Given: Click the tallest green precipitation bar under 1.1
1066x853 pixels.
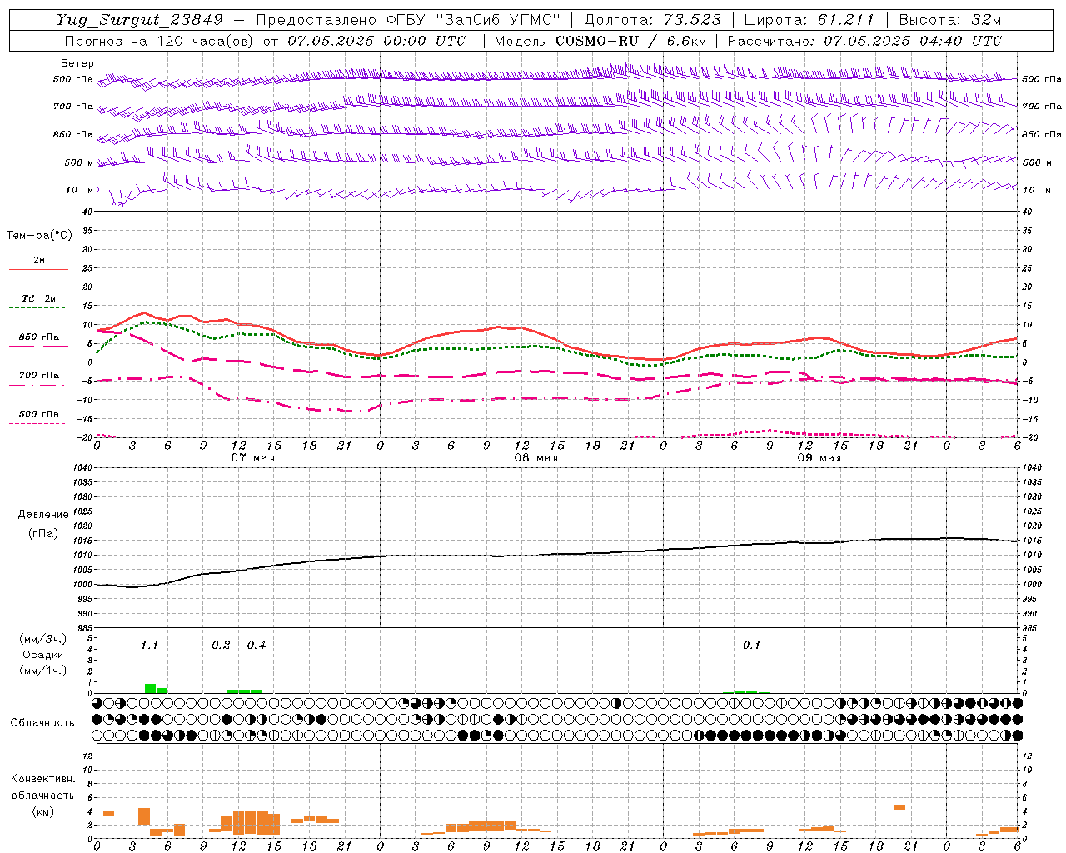Looking at the screenshot, I should 150,688.
